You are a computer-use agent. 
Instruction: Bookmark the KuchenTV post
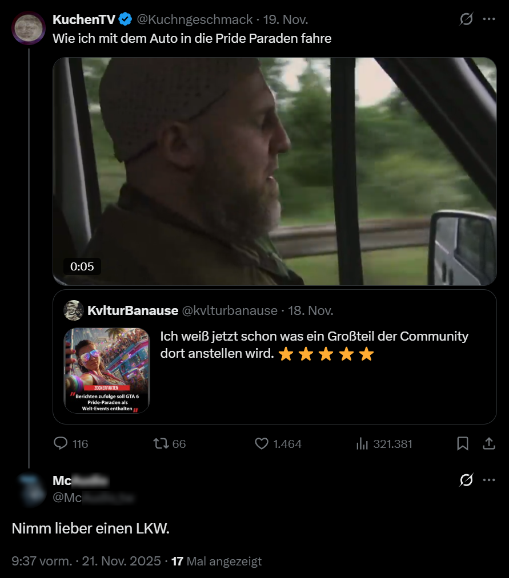(x=463, y=443)
